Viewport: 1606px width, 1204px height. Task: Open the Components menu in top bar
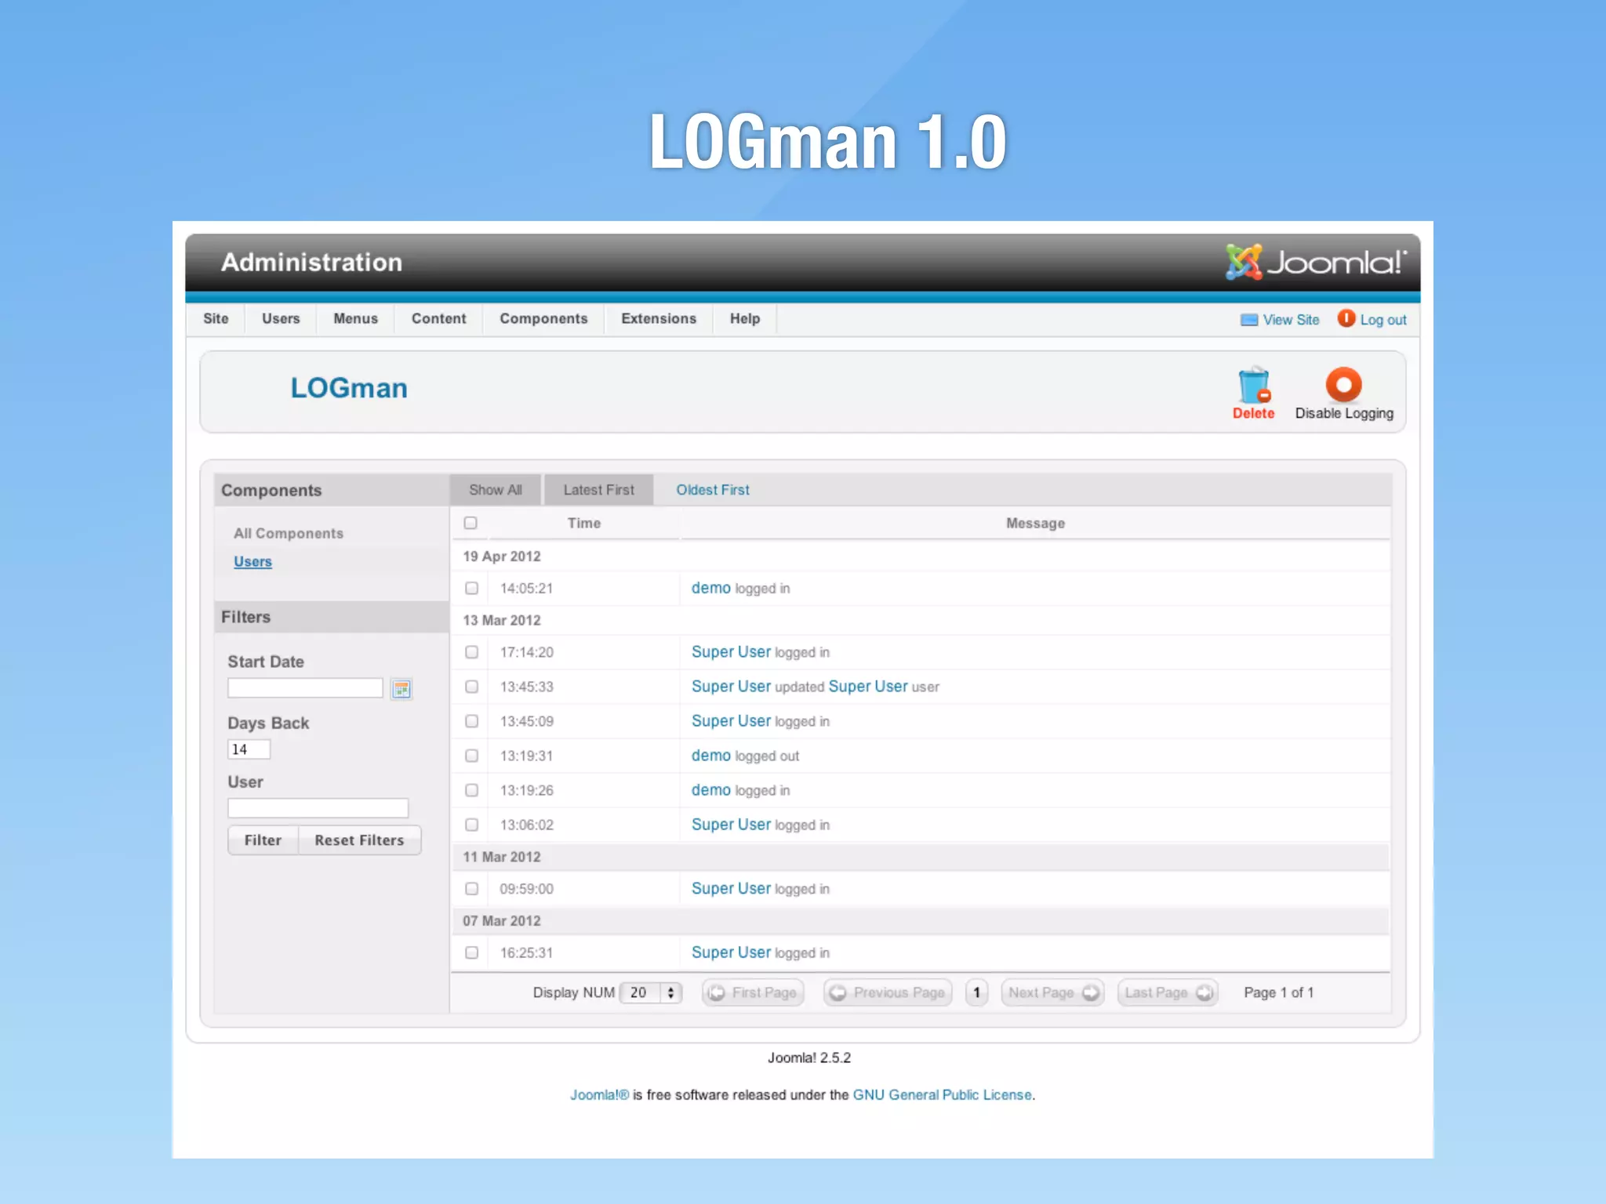pos(543,319)
